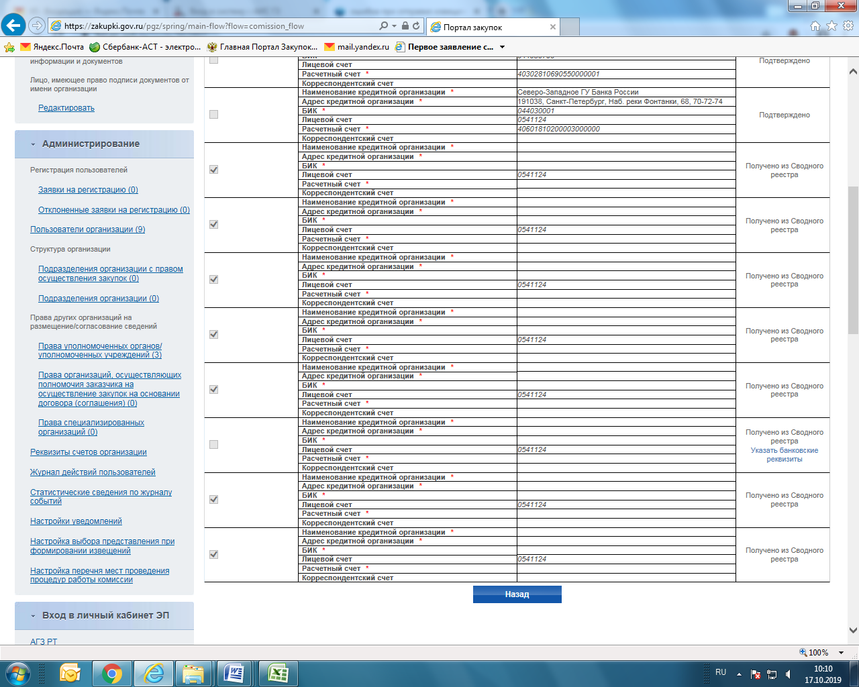The height and width of the screenshot is (687, 859).
Task: Open the Windows Start menu
Action: (x=17, y=673)
